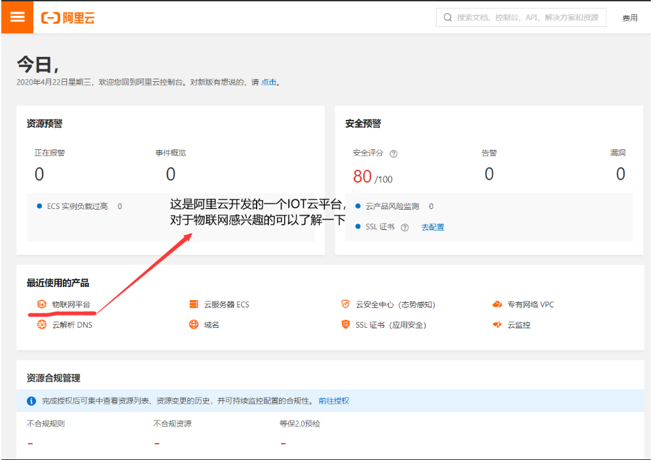This screenshot has width=658, height=460.
Task: Click the 漏洞 count 0
Action: [x=621, y=174]
